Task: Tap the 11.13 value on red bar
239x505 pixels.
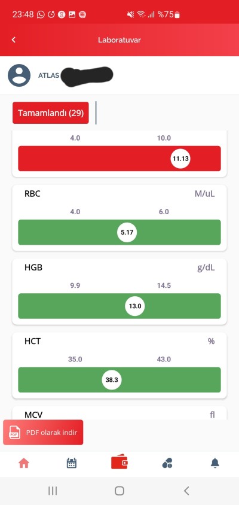Action: click(x=180, y=159)
